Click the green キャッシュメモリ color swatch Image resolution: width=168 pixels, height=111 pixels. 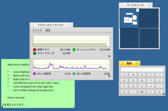coord(74,50)
